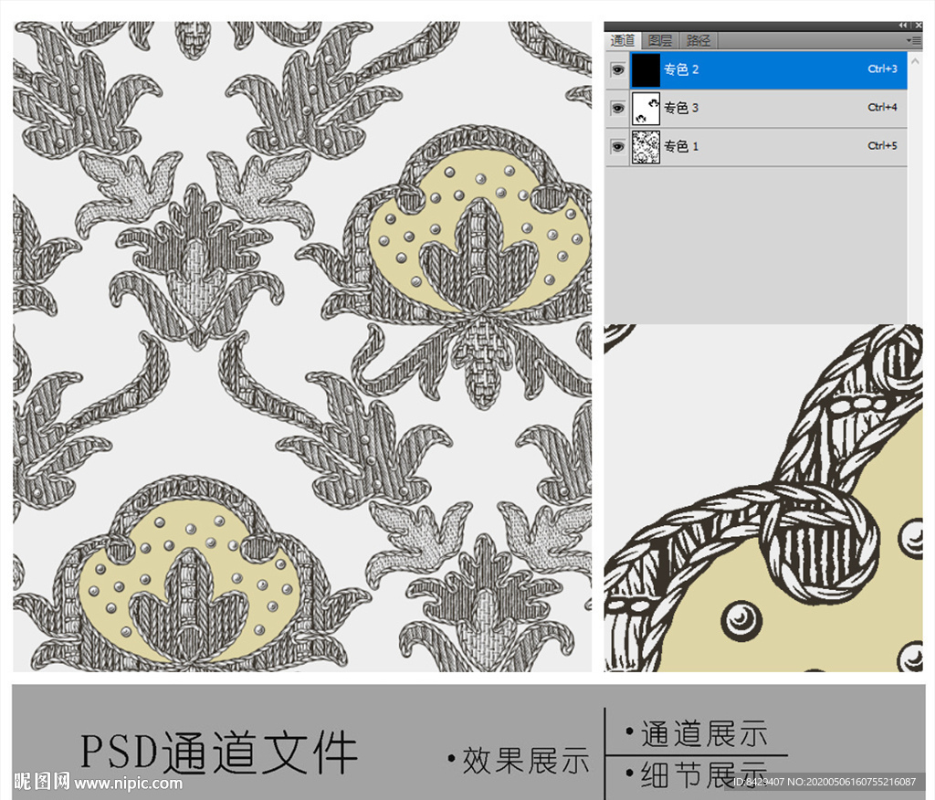Click the 细节展示 label

704,774
